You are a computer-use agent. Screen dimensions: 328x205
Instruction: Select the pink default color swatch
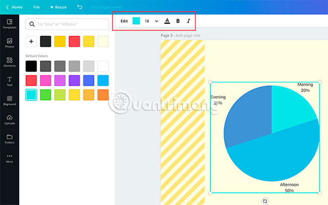tap(45, 81)
